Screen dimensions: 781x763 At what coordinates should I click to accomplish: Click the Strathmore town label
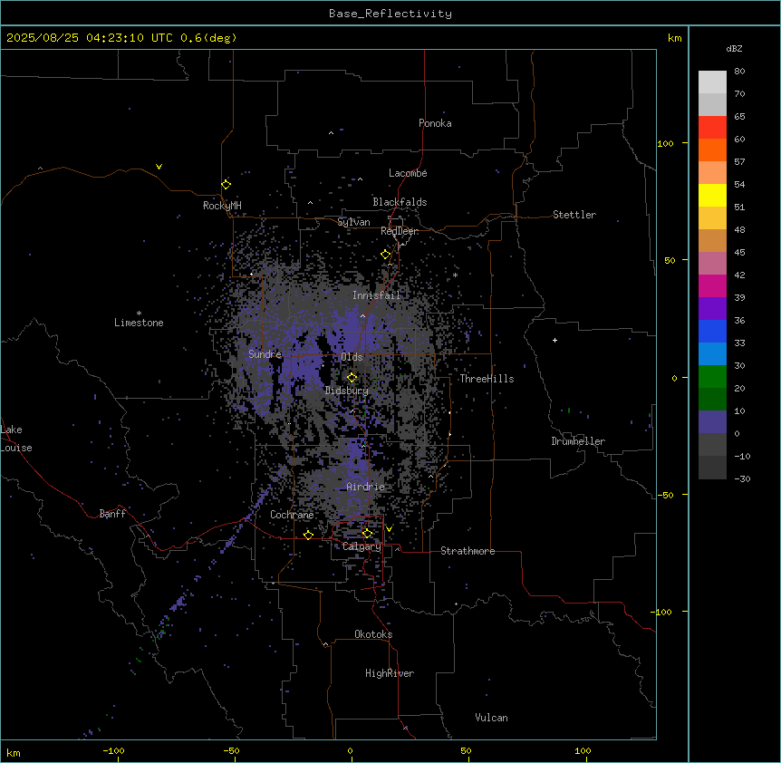468,551
